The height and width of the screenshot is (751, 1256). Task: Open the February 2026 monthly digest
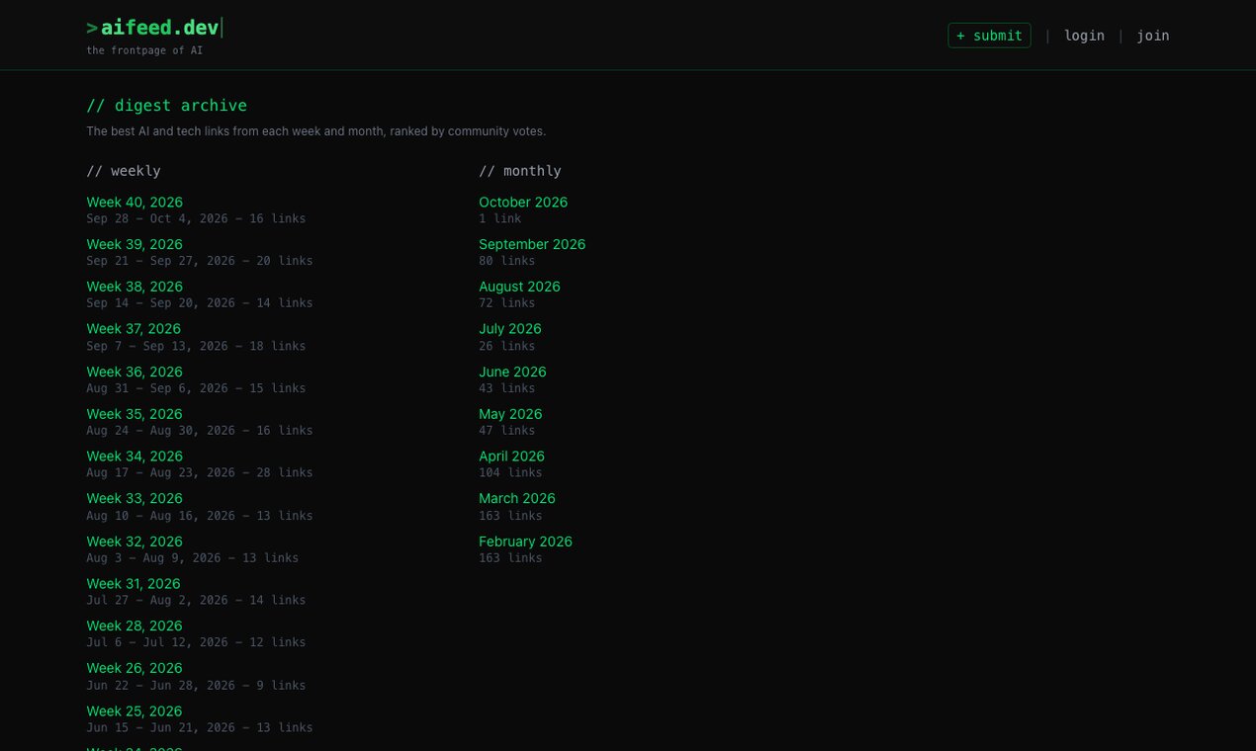point(525,542)
